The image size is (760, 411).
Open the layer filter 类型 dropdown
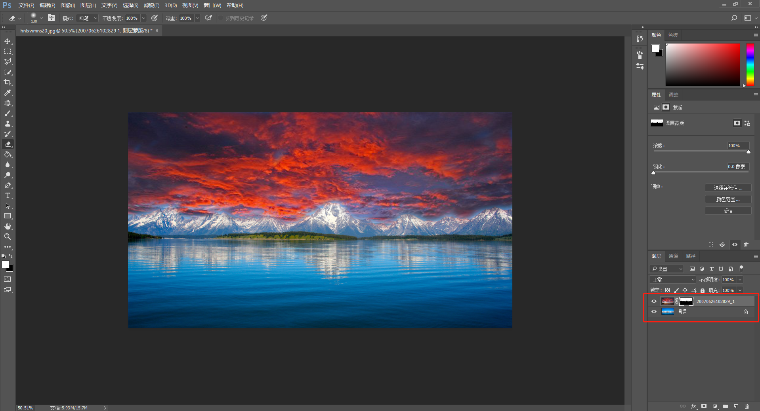point(667,269)
